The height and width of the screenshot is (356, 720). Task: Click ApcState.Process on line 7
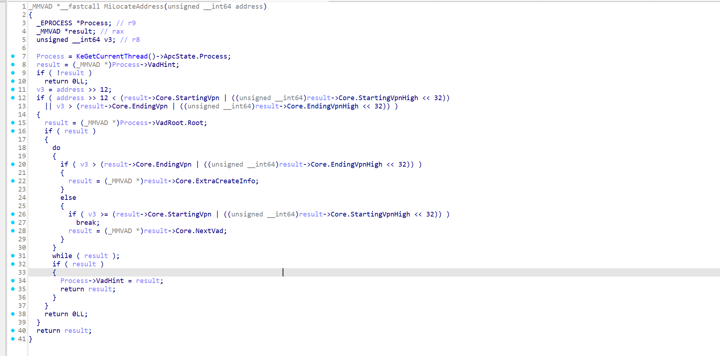tap(196, 56)
